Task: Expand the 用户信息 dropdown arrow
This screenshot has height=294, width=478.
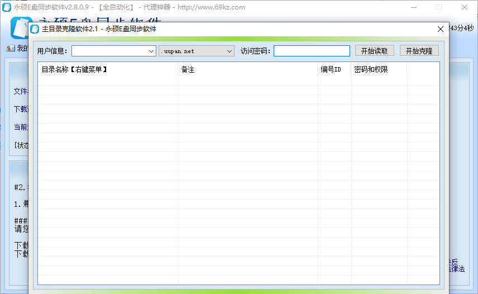Action: click(151, 51)
